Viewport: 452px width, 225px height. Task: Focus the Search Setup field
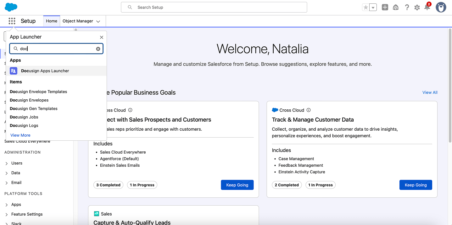tap(214, 7)
